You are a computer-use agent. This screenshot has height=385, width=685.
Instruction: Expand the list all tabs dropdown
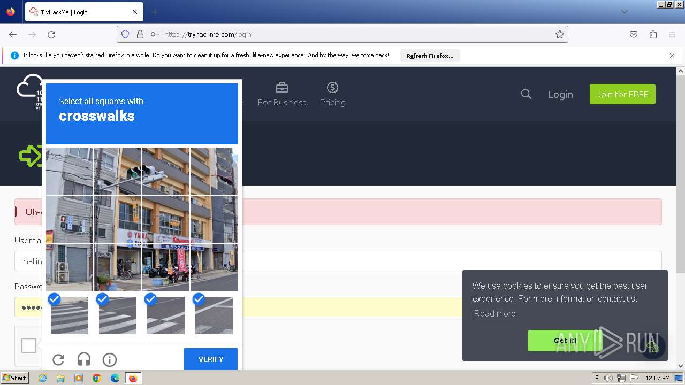[624, 12]
